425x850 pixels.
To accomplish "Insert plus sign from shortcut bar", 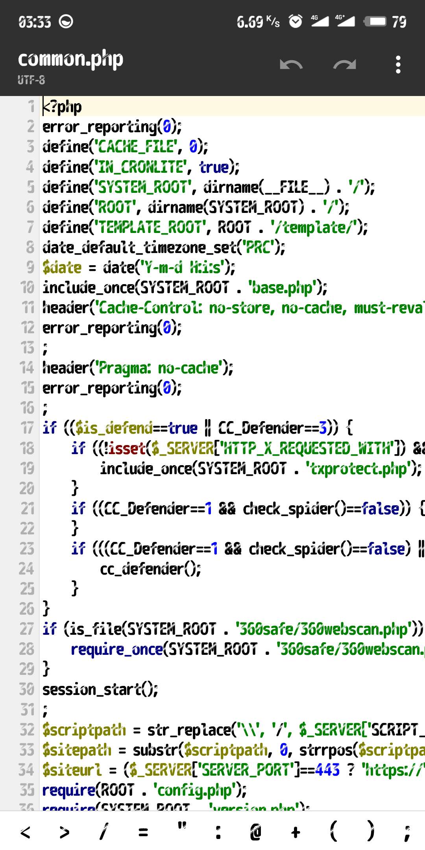I will click(296, 832).
